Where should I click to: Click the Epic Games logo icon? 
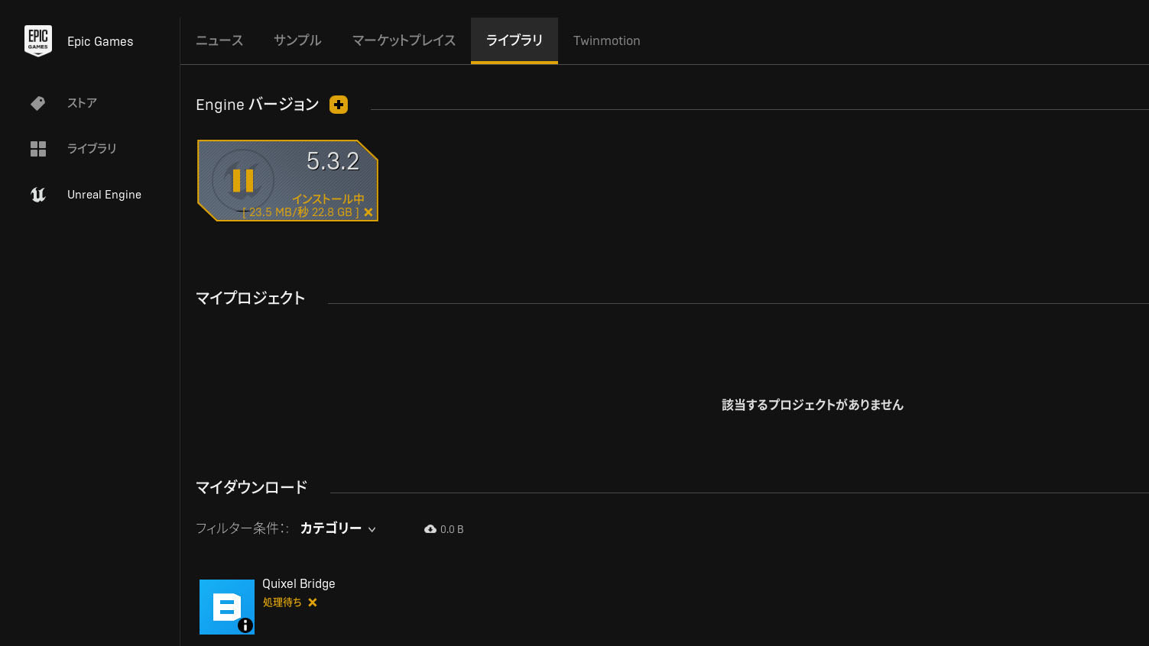coord(38,41)
